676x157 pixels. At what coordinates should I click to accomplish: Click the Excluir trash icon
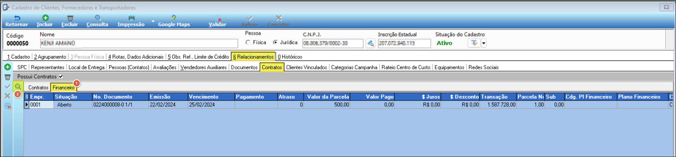point(70,18)
